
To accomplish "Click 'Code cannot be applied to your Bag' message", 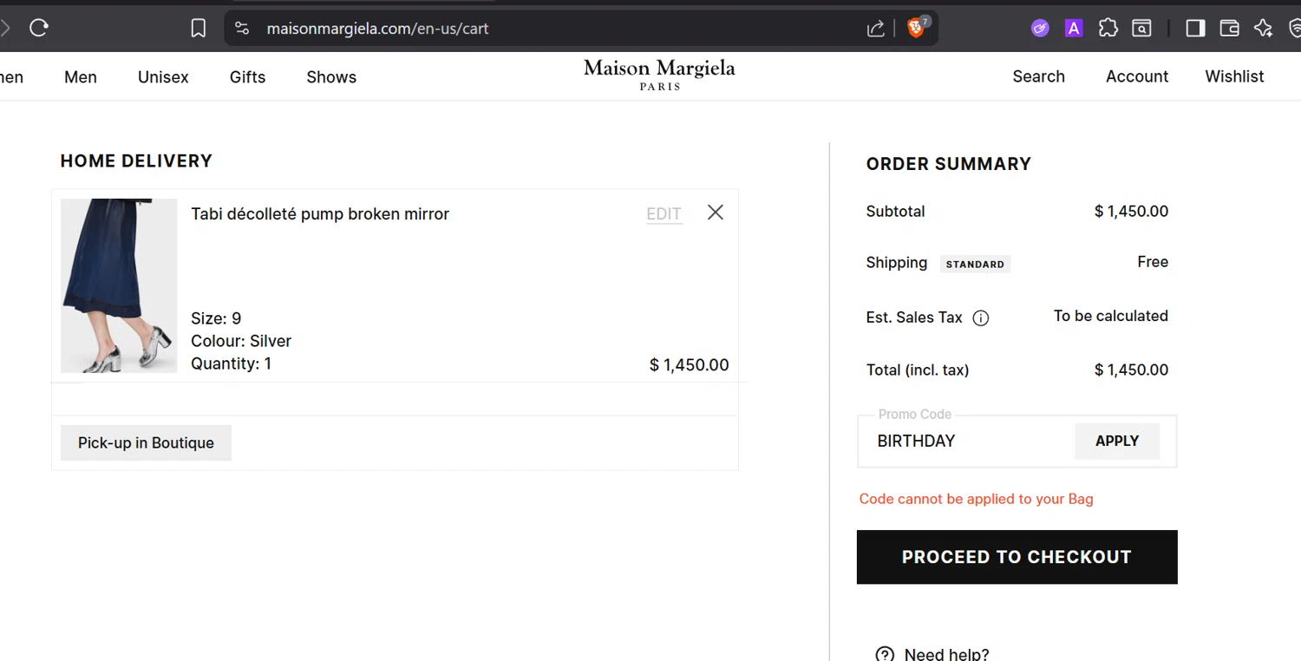I will pyautogui.click(x=976, y=499).
